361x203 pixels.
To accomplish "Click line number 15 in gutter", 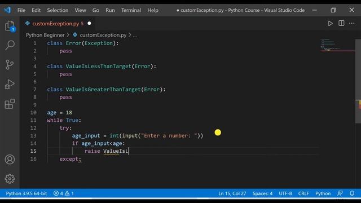I will coord(33,151).
